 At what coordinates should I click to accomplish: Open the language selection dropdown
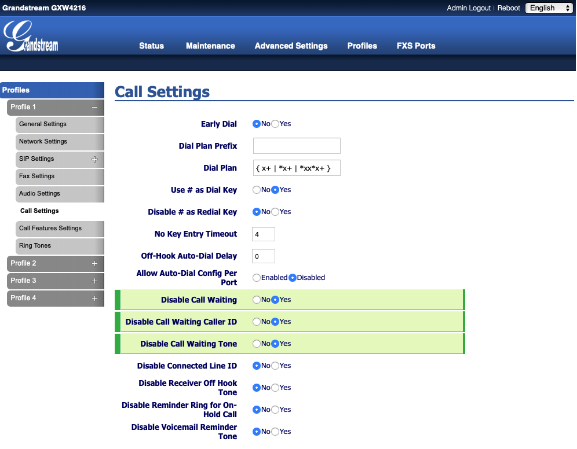click(548, 8)
